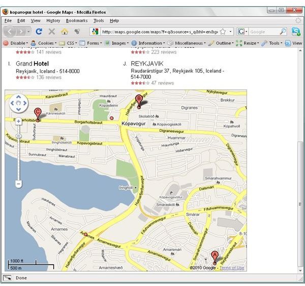Open the URL bar history dropdown arrow
Screen dimensions: 305x286
pyautogui.click(x=230, y=32)
